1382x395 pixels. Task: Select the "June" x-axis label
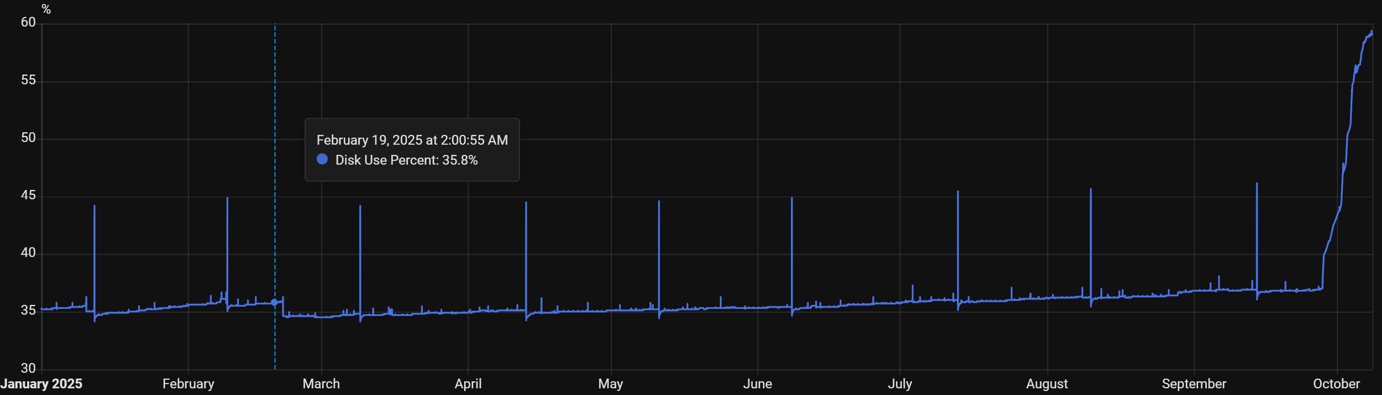click(x=758, y=384)
